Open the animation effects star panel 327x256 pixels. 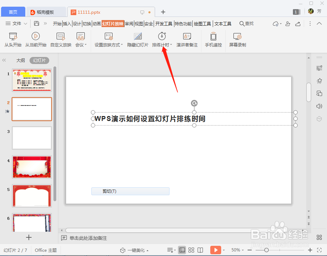tap(319, 81)
